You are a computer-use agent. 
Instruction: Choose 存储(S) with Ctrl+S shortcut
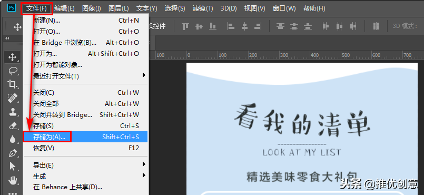click(85, 126)
